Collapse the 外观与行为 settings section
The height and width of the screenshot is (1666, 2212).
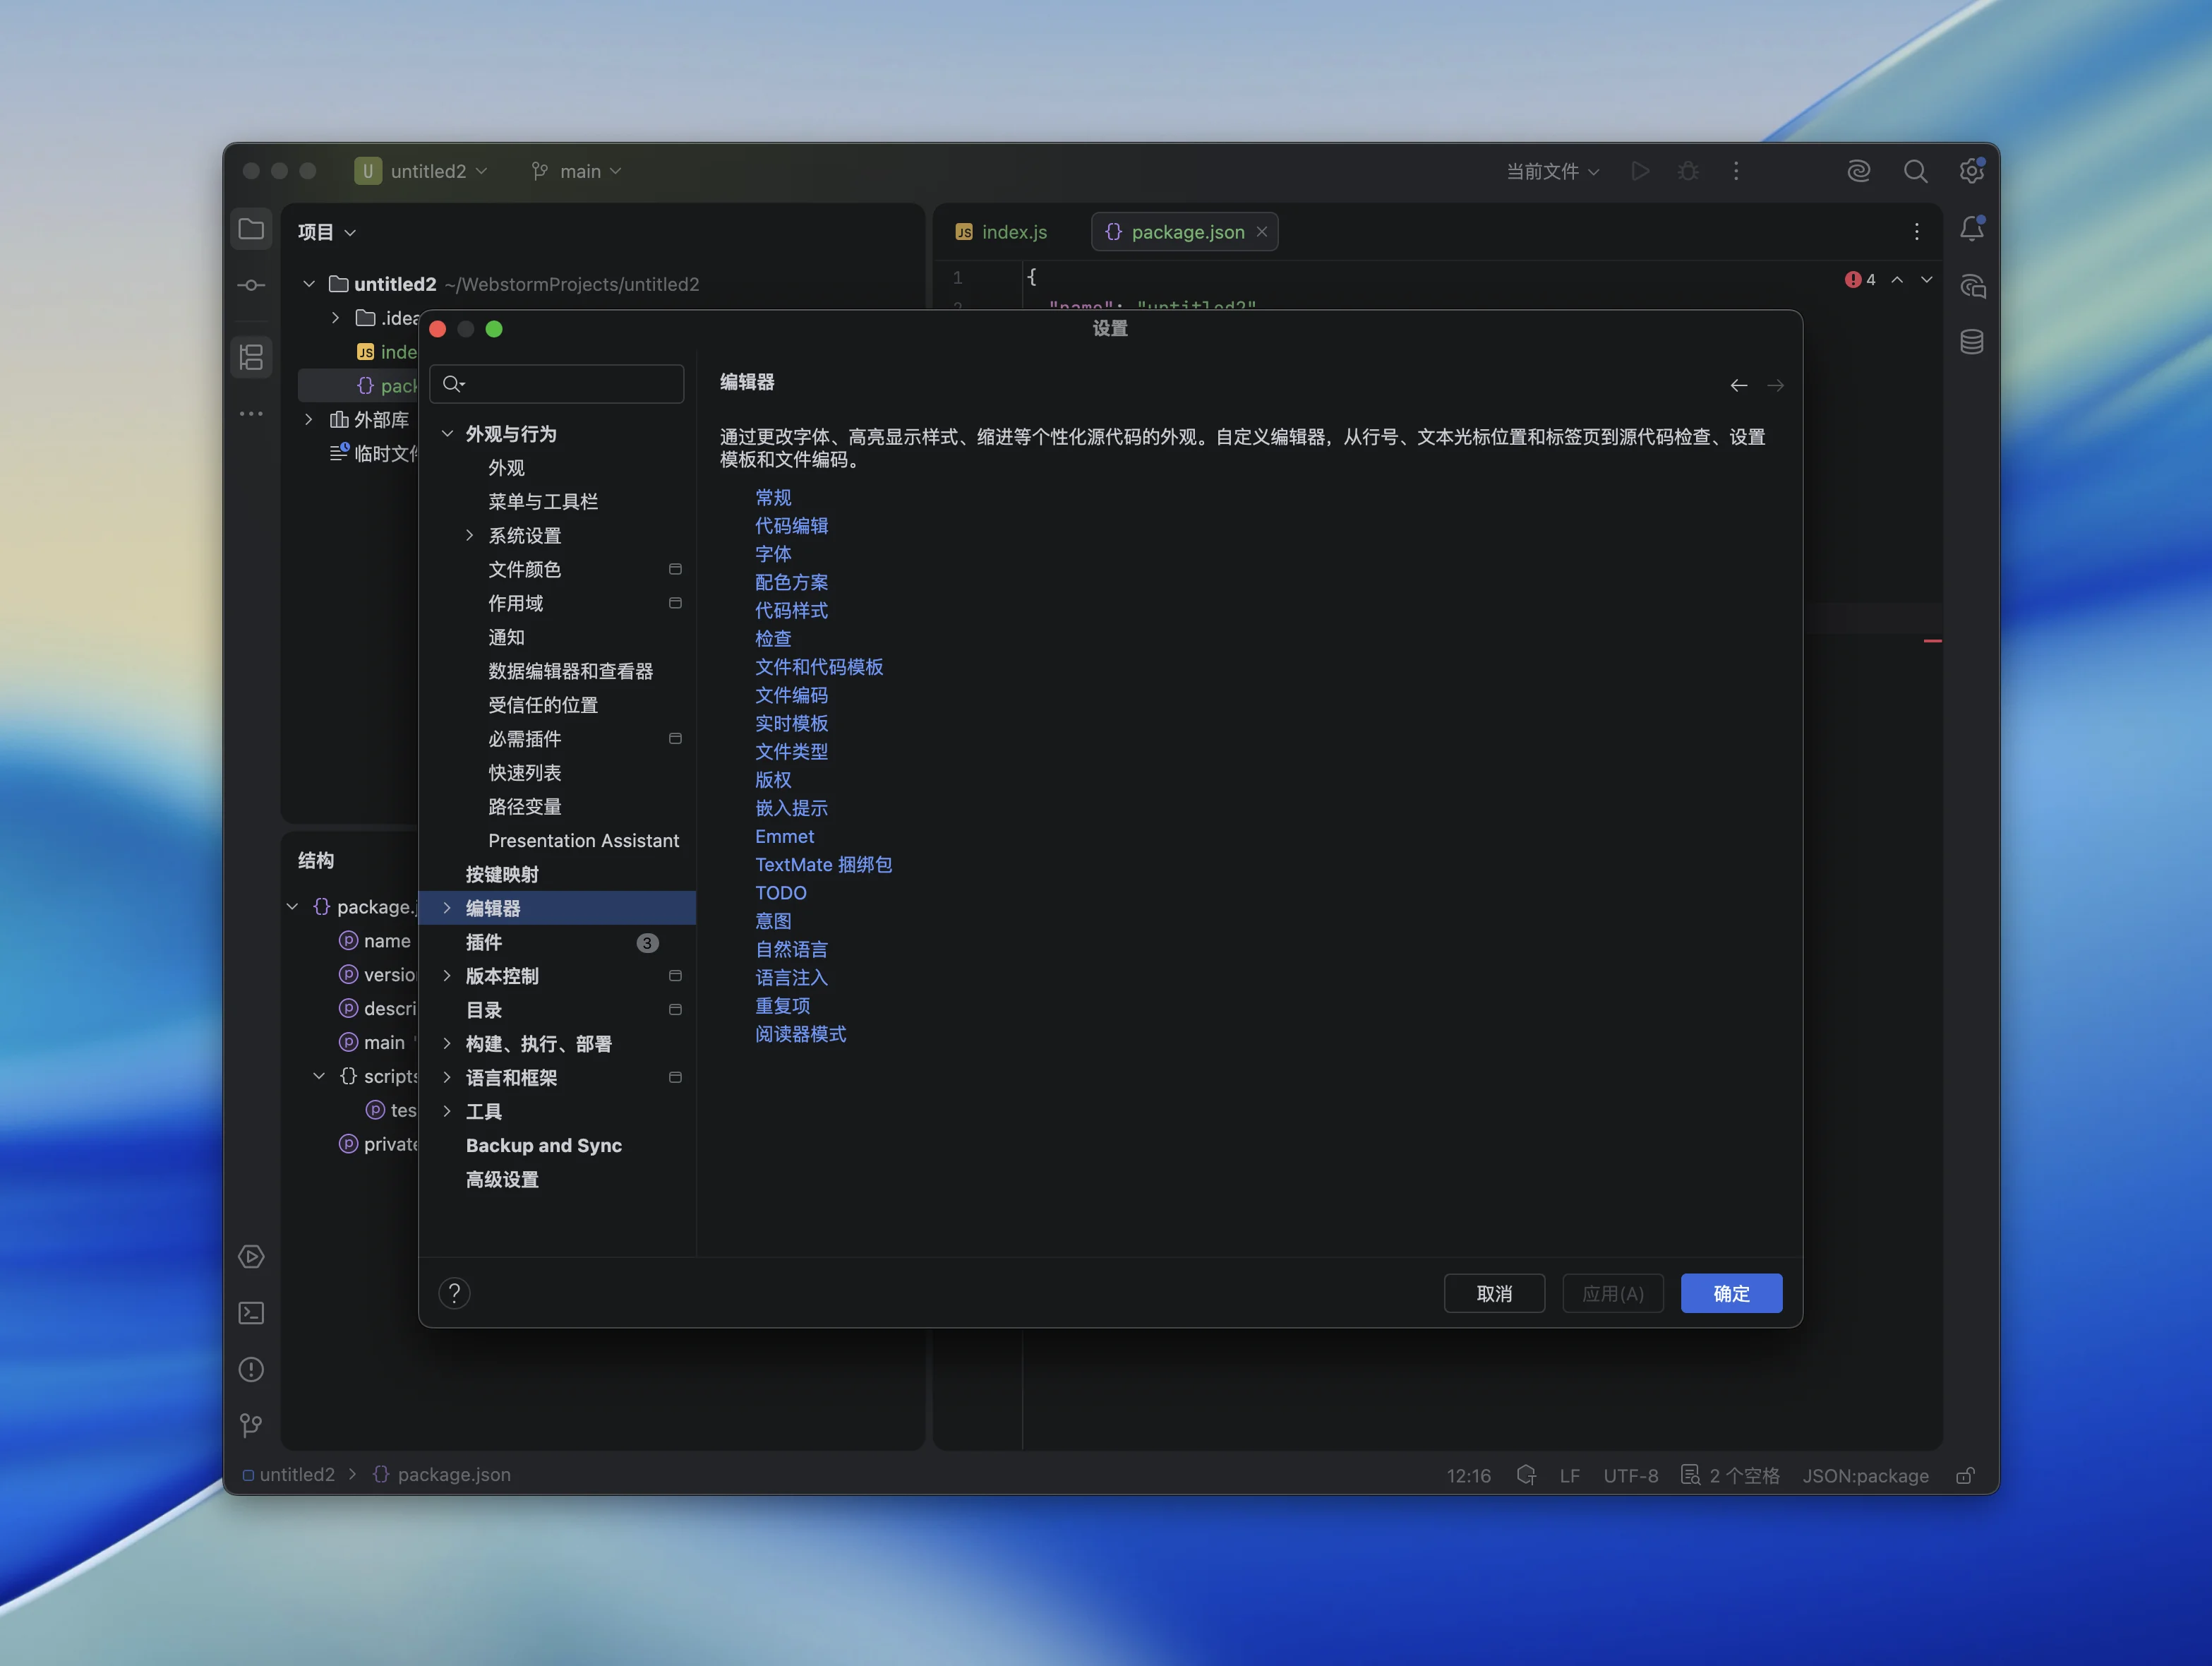pos(447,434)
